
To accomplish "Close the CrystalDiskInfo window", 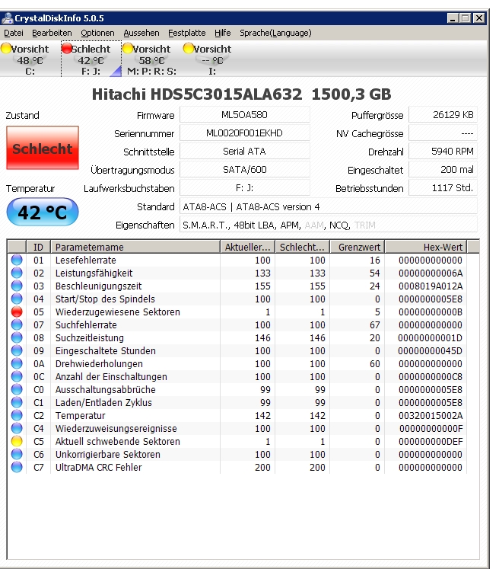I will coord(479,18).
